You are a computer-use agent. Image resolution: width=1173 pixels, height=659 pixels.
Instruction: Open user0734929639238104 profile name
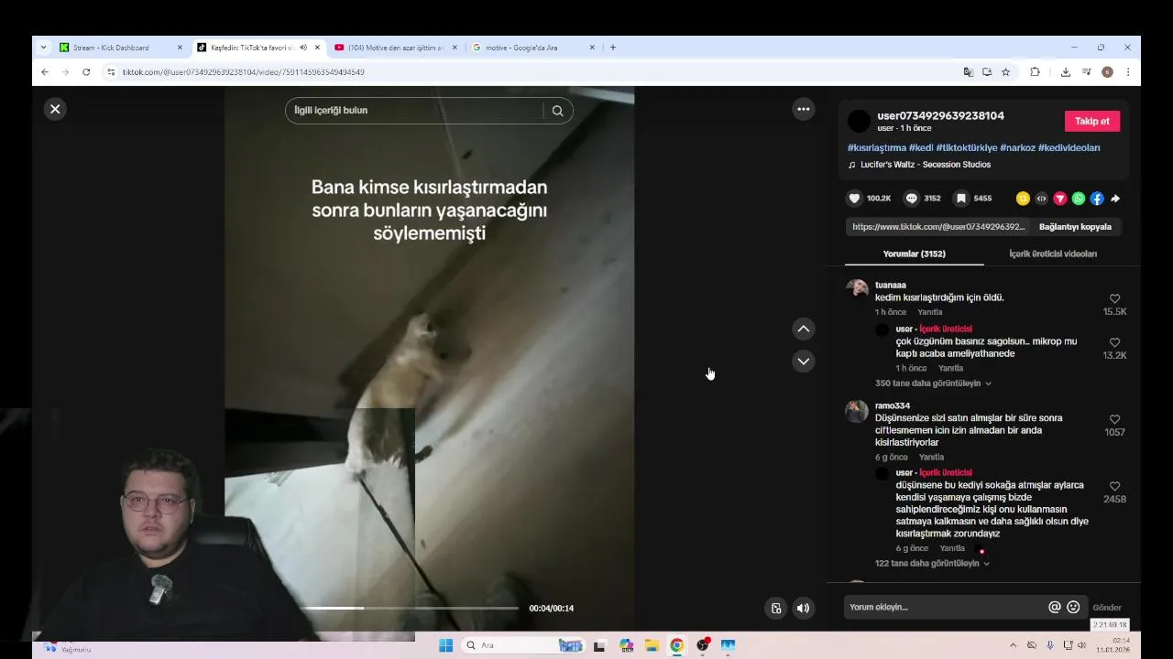coord(940,115)
